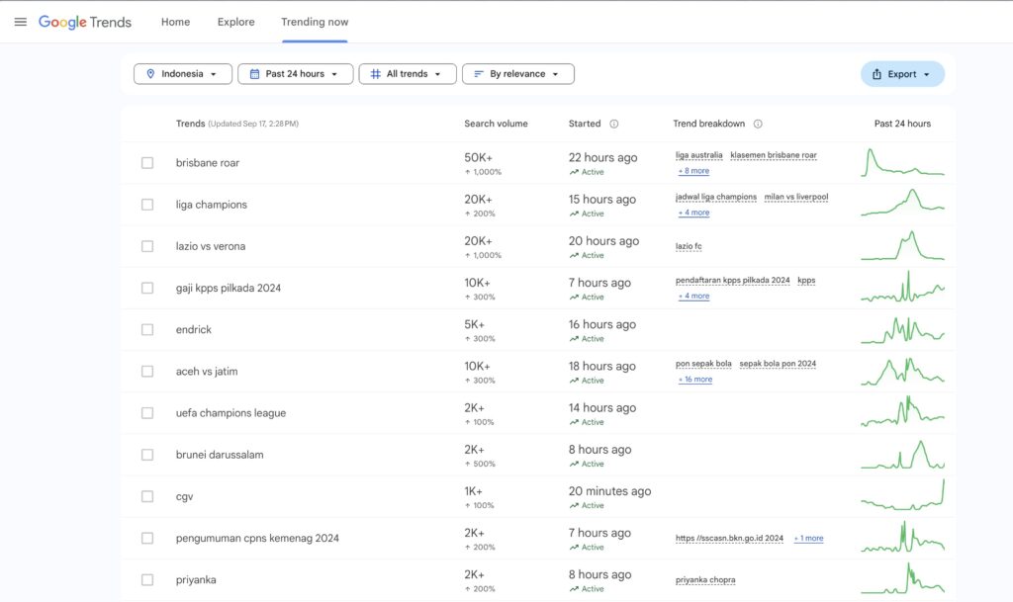Click the 'kpps' breakdown link
This screenshot has width=1013, height=602.
[x=806, y=281]
